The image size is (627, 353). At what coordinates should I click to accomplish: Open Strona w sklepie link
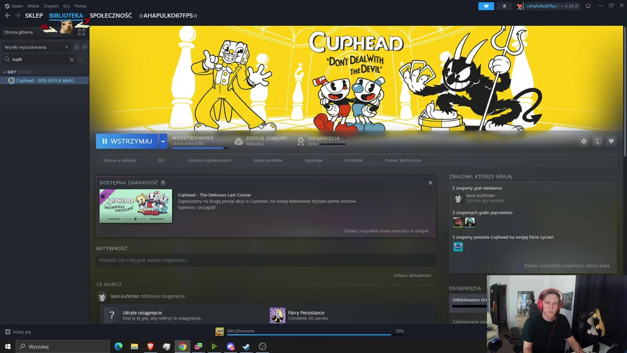point(119,160)
